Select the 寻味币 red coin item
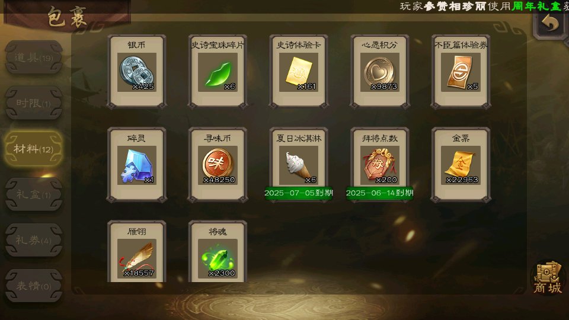Image resolution: width=569 pixels, height=320 pixels. 218,165
